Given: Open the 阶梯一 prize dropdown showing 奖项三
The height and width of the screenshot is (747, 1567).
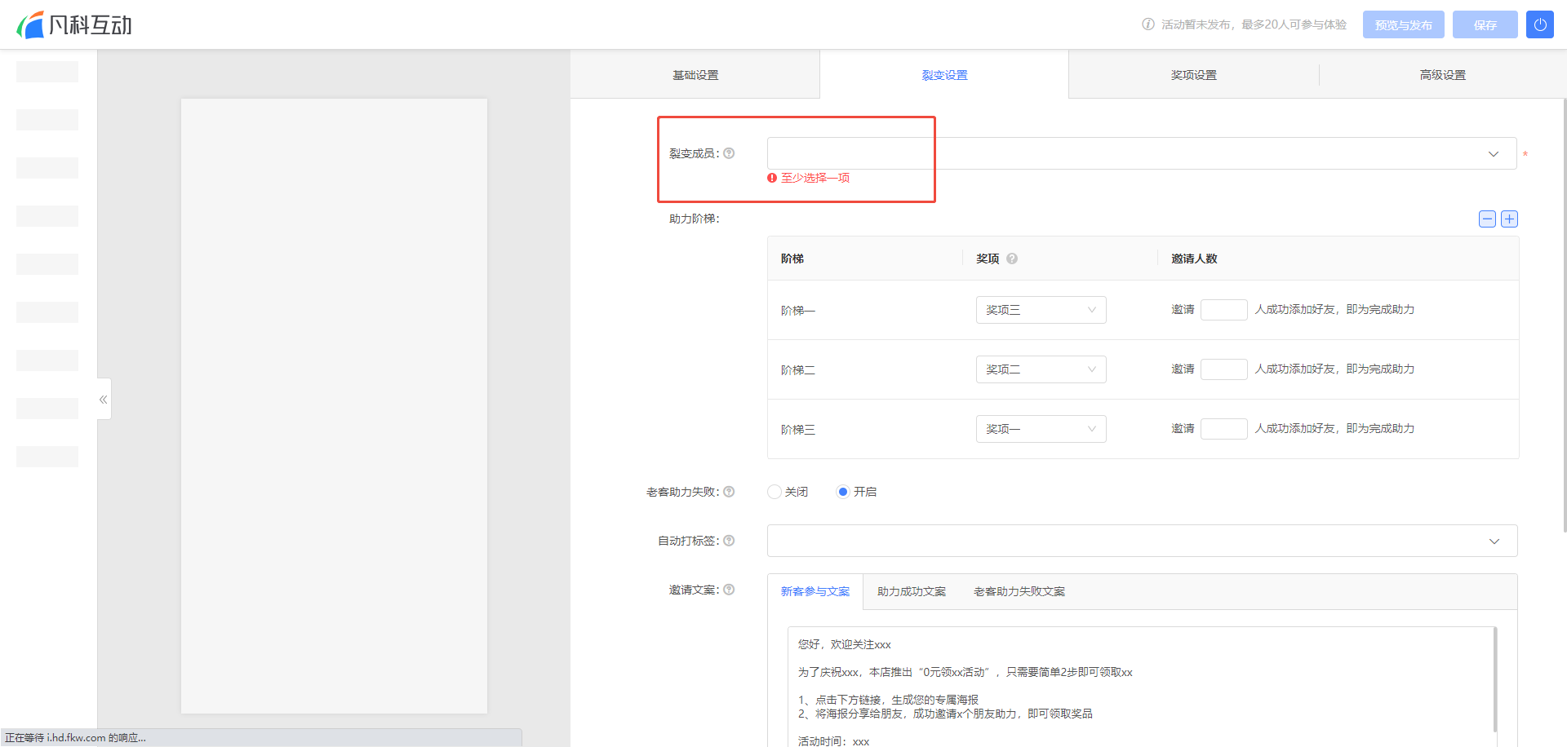Looking at the screenshot, I should (1041, 310).
